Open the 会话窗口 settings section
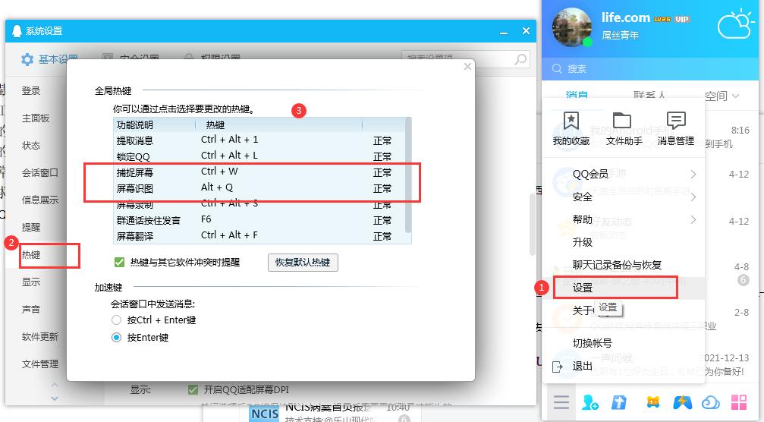Image resolution: width=764 pixels, height=422 pixels. [x=40, y=172]
